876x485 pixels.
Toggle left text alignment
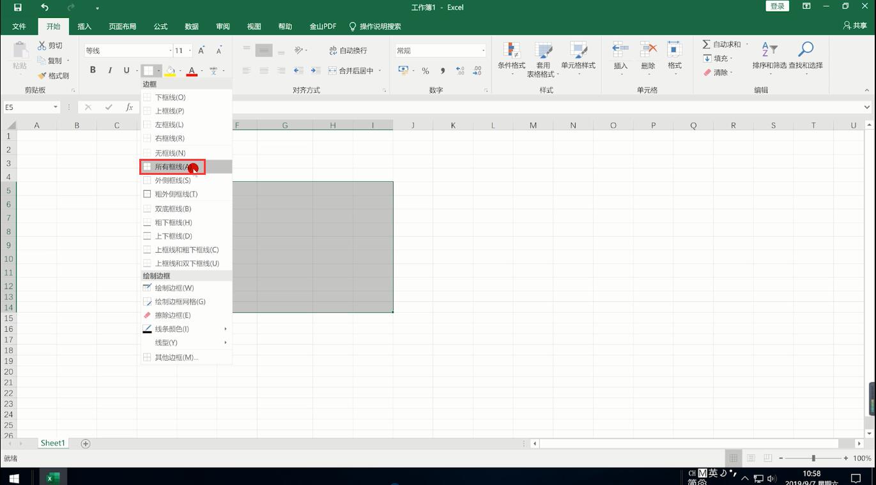(247, 71)
